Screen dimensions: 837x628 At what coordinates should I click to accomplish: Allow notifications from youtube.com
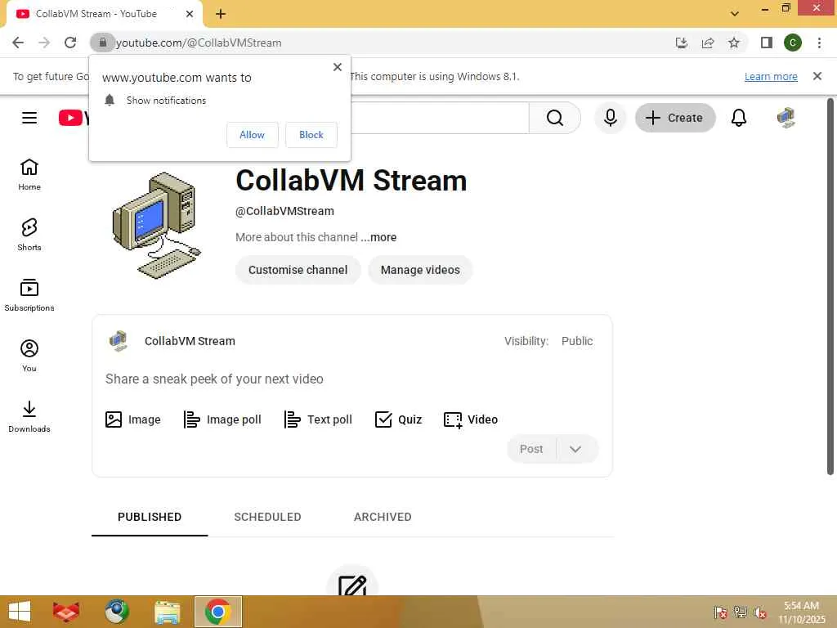pyautogui.click(x=252, y=135)
